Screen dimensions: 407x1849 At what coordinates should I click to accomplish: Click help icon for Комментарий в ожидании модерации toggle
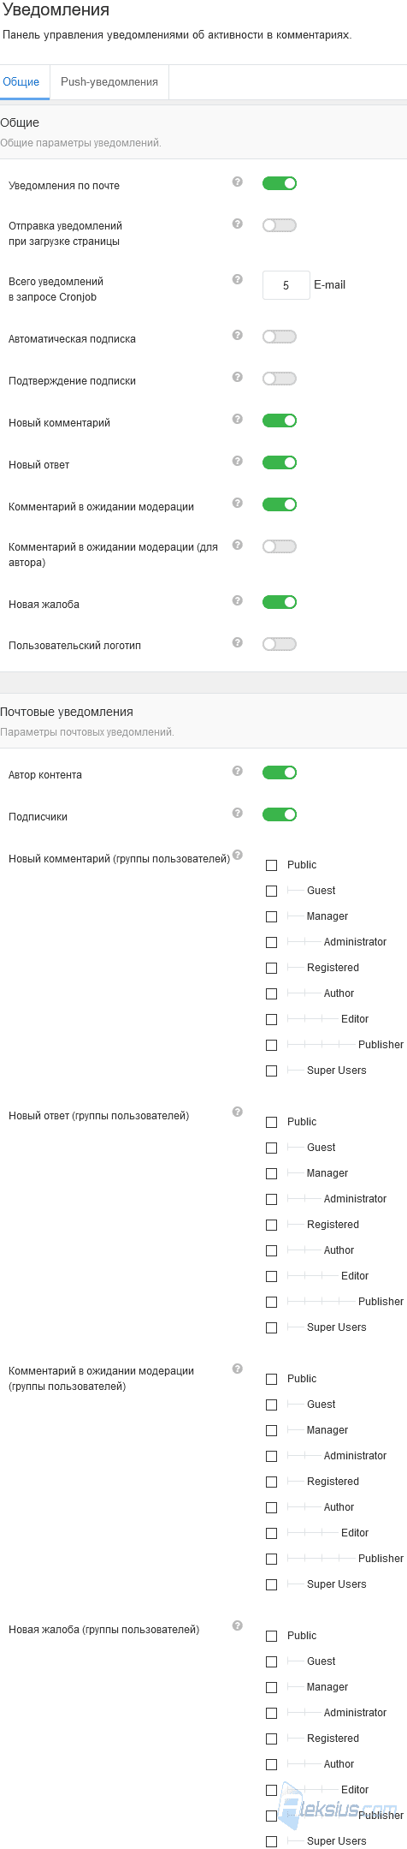pos(238,503)
